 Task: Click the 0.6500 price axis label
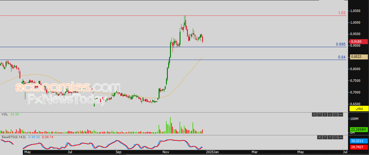point(355,104)
